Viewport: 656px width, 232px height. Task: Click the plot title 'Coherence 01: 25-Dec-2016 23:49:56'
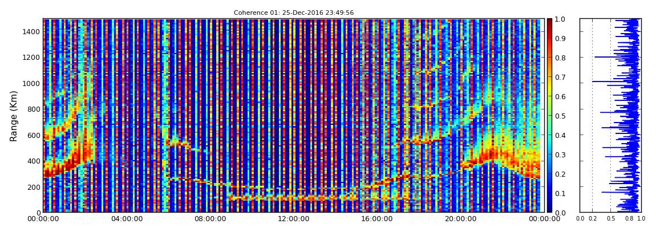[294, 13]
